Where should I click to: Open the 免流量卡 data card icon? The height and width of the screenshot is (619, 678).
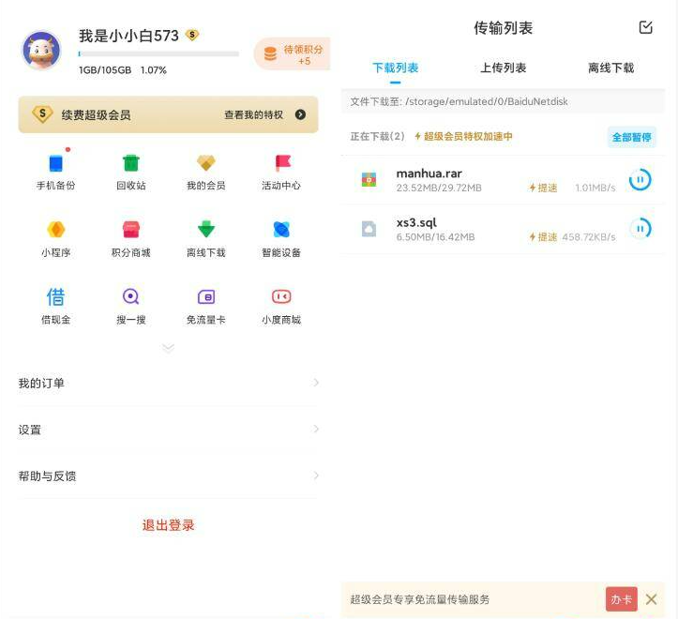tap(206, 297)
